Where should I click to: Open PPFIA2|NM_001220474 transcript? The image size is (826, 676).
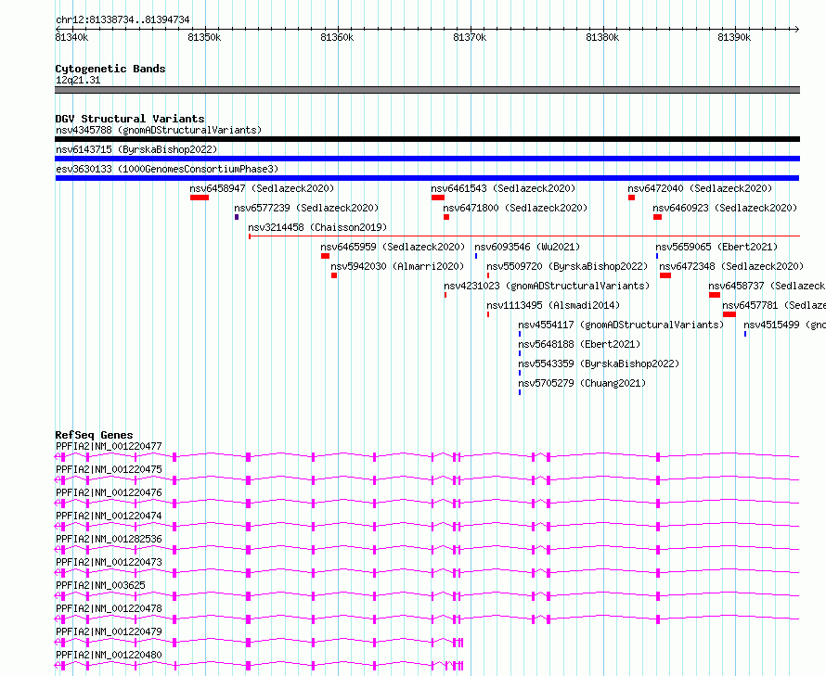(427, 526)
